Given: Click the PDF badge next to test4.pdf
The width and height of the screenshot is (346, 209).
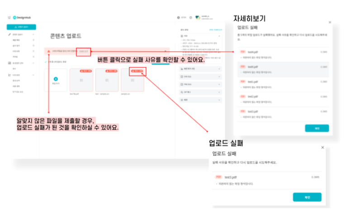Looking at the screenshot, I should (243, 52).
